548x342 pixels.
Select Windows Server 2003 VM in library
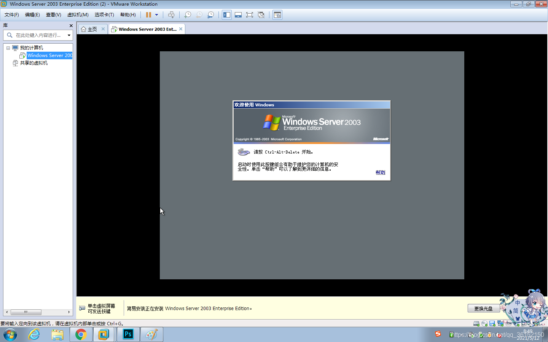[50, 55]
